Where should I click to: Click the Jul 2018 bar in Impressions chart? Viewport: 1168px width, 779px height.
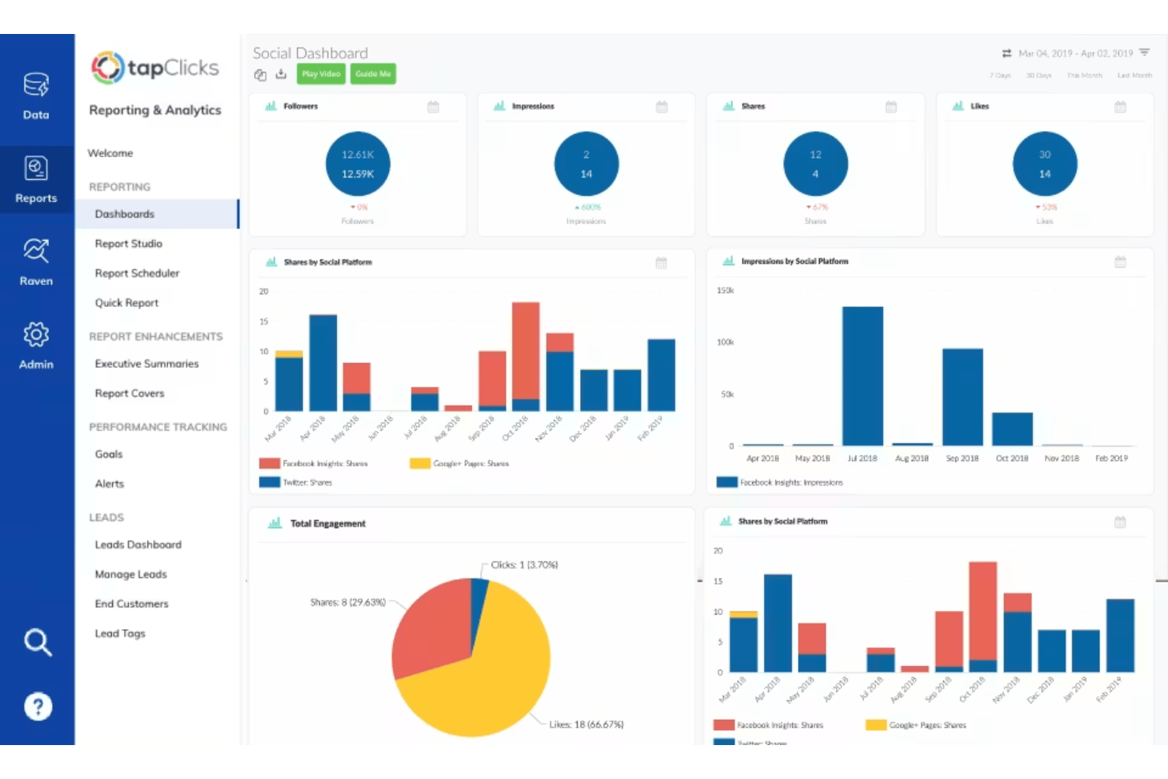[863, 376]
